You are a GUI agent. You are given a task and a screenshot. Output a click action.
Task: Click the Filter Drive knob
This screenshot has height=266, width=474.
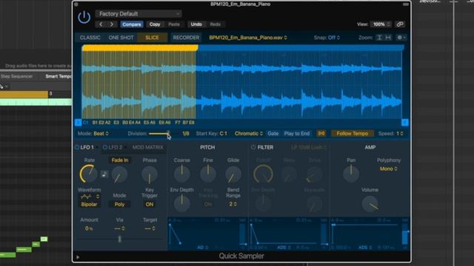click(x=314, y=174)
